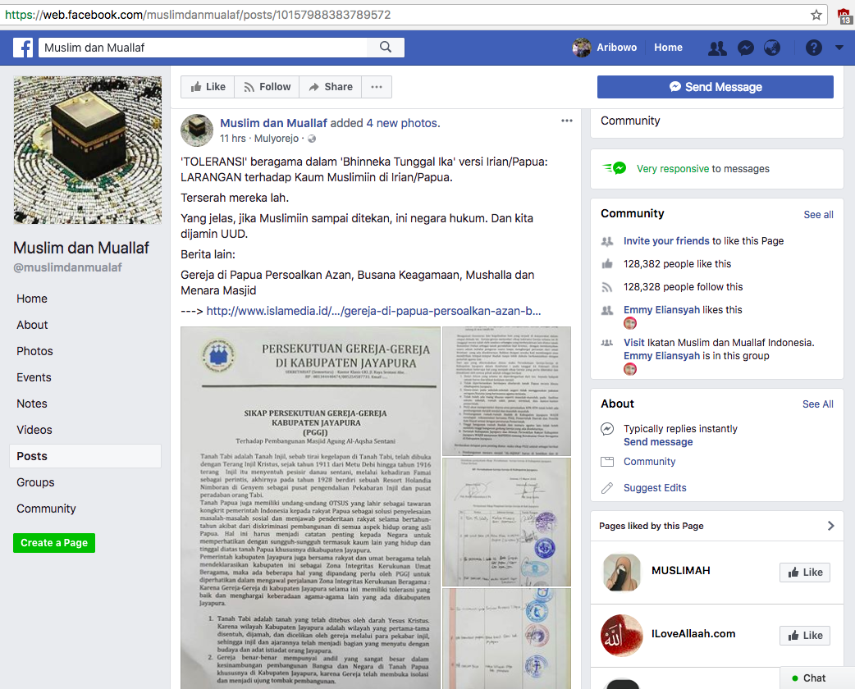Go to Home in top bar

pos(668,48)
